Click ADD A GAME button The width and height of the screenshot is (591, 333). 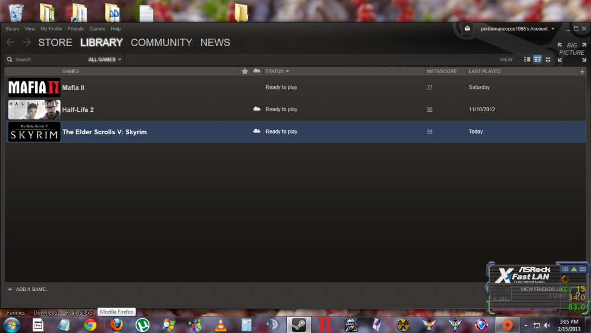point(29,289)
